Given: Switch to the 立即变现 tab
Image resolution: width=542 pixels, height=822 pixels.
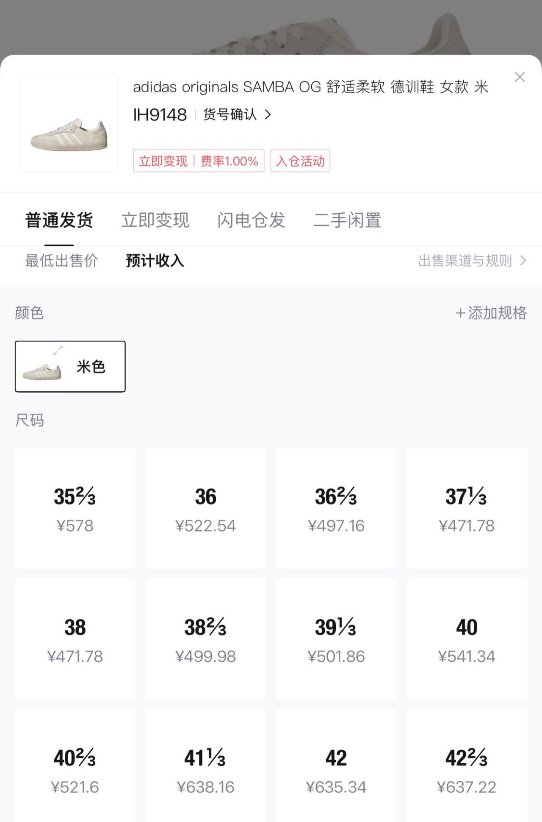Looking at the screenshot, I should pos(155,220).
